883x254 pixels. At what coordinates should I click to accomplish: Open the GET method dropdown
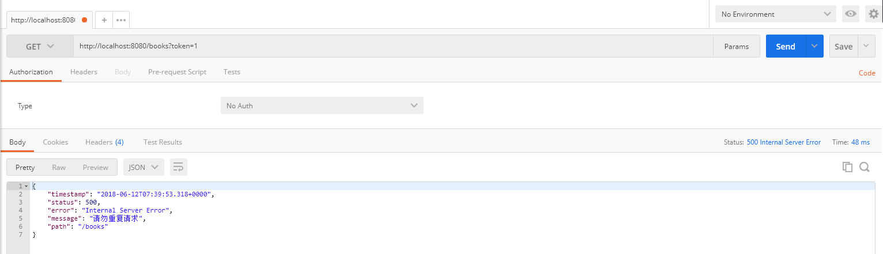coord(40,47)
